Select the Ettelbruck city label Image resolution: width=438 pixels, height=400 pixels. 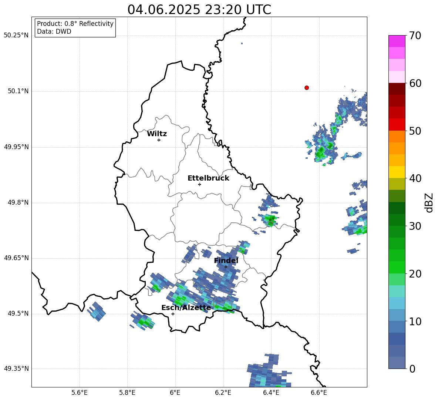point(208,178)
